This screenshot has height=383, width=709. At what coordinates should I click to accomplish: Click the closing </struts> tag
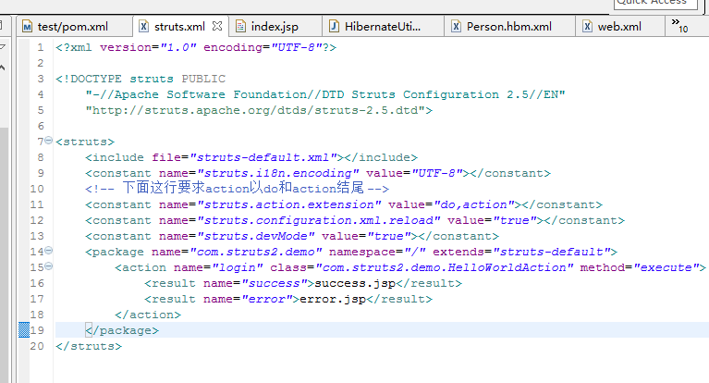tap(89, 346)
